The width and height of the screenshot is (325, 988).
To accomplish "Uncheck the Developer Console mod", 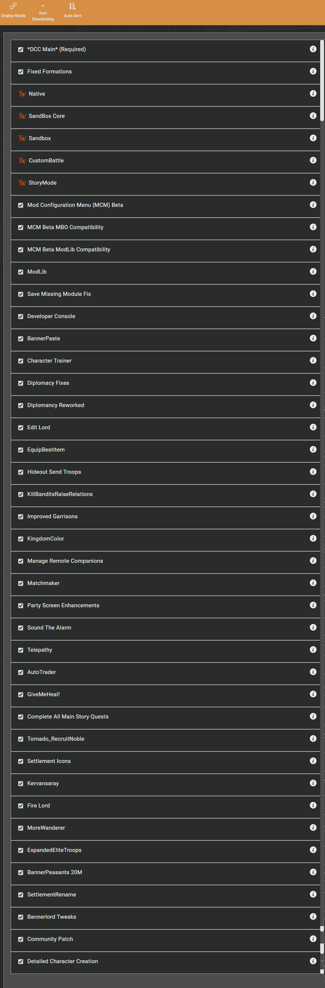I will pos(21,317).
